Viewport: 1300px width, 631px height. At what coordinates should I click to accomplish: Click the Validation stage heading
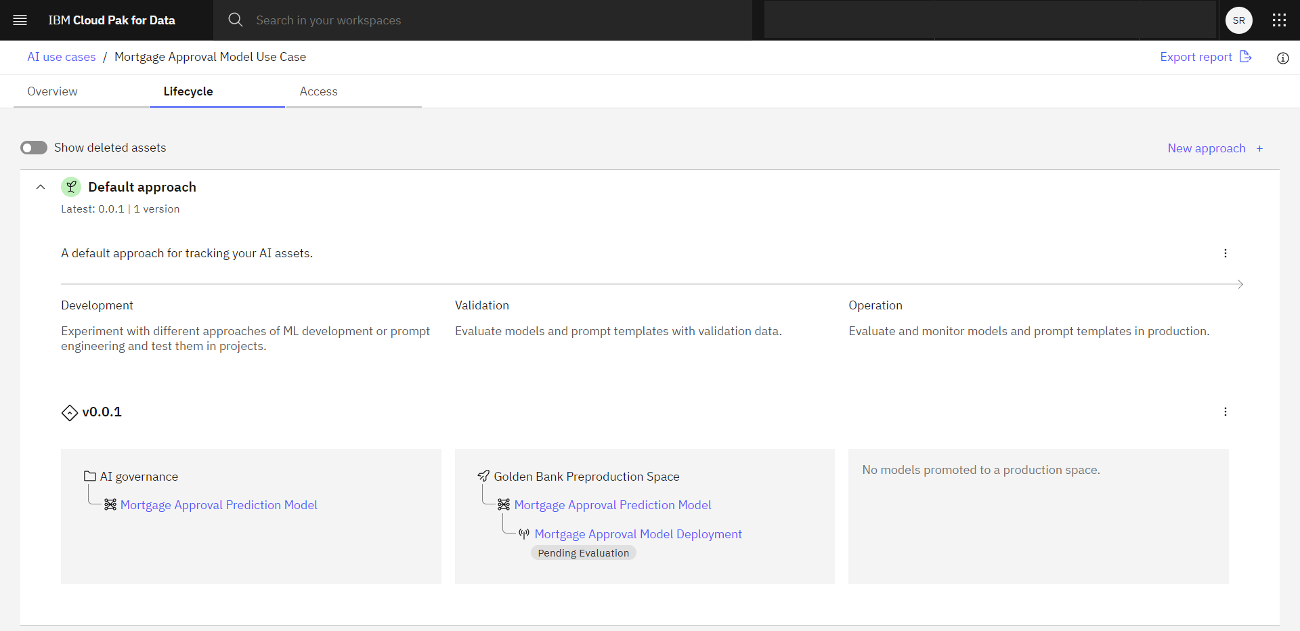pos(482,305)
